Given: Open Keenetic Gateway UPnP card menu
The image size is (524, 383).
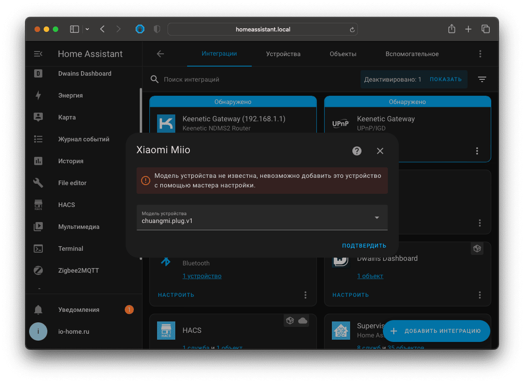Looking at the screenshot, I should [x=477, y=151].
